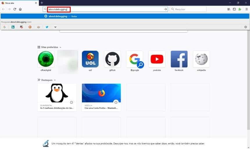250x149 pixels.
Task: Click the page vertical scrollbar
Action: pyautogui.click(x=249, y=79)
